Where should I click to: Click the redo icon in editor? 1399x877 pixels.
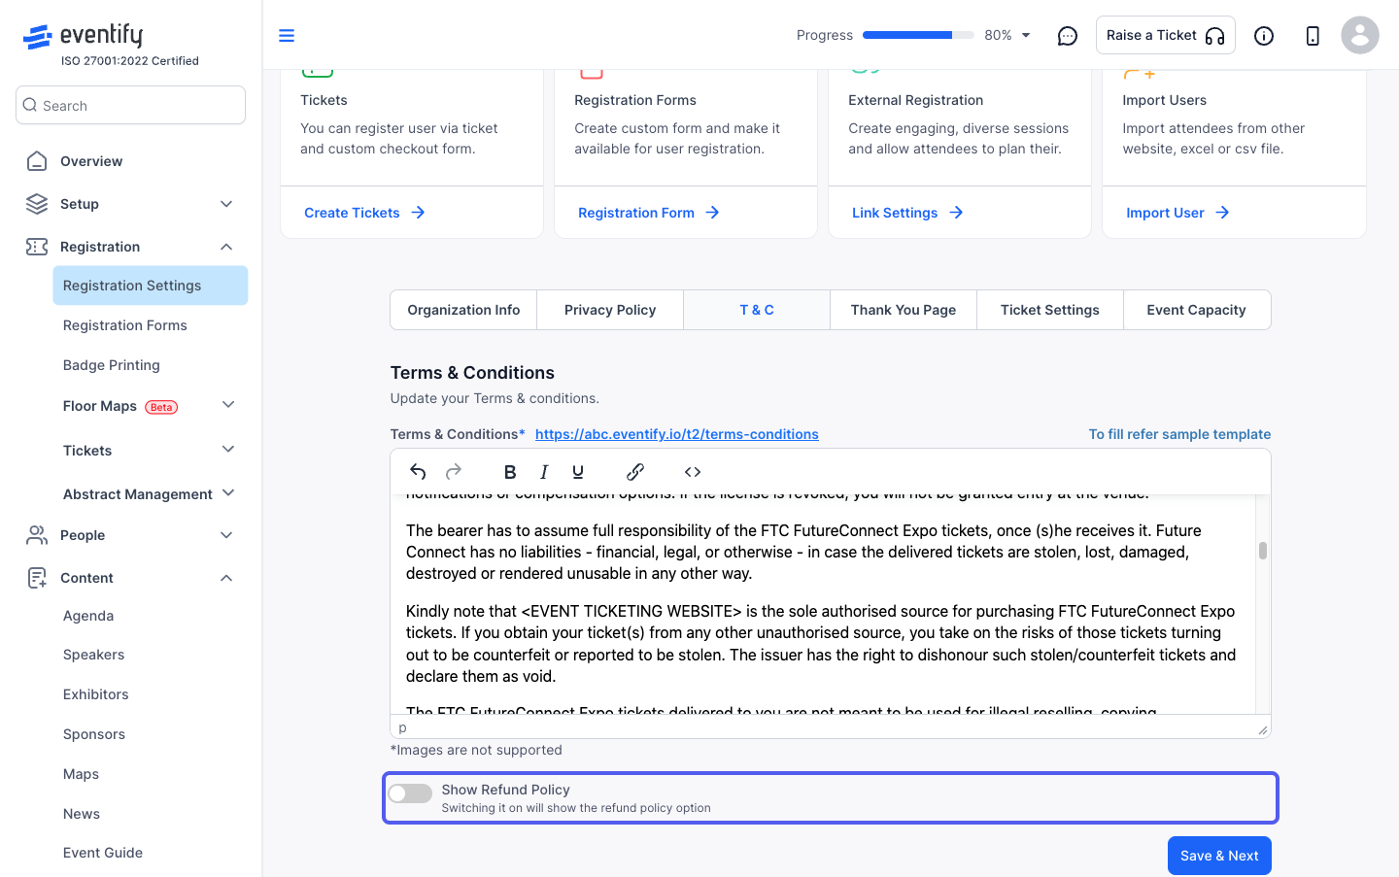click(454, 472)
